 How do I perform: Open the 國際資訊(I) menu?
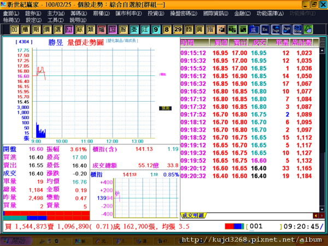point(216,14)
